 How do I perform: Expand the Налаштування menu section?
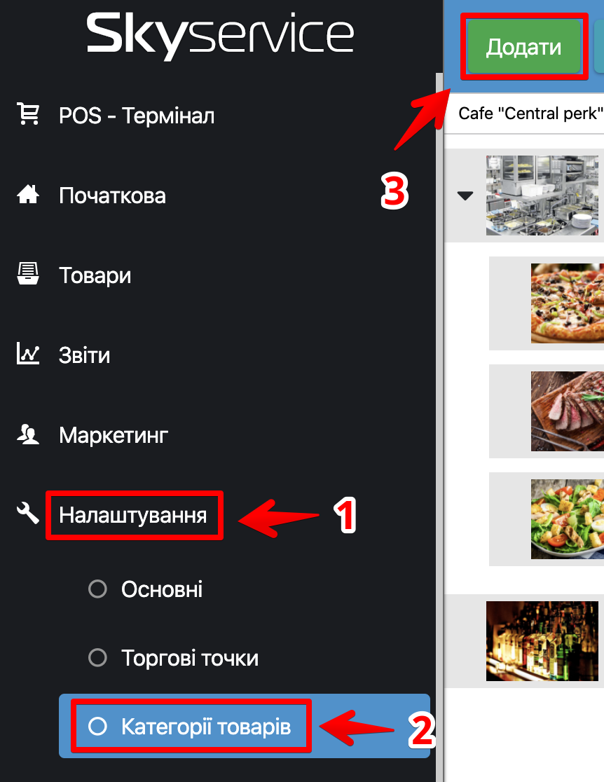pyautogui.click(x=132, y=515)
